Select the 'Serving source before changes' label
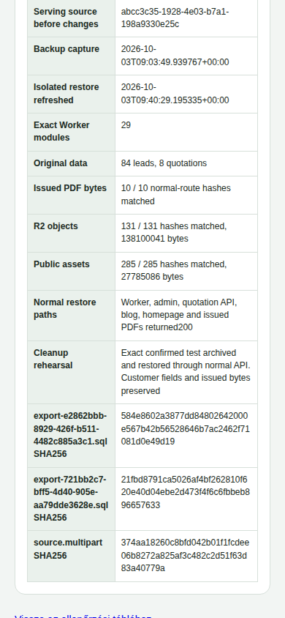The image size is (285, 618). [66, 18]
